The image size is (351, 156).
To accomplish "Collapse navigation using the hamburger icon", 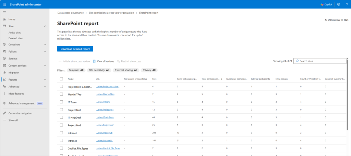I will [x=4, y=12].
